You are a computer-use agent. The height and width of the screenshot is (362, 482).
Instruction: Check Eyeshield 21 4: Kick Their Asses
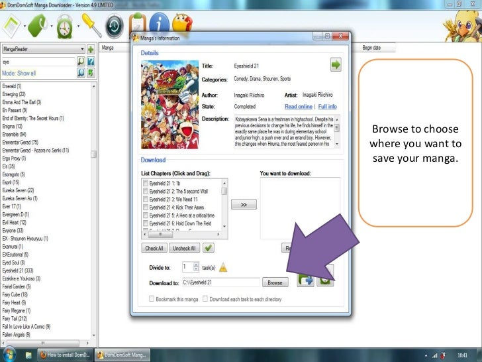[146, 207]
